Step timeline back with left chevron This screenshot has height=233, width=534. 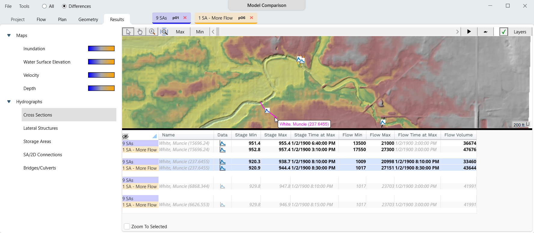[213, 32]
